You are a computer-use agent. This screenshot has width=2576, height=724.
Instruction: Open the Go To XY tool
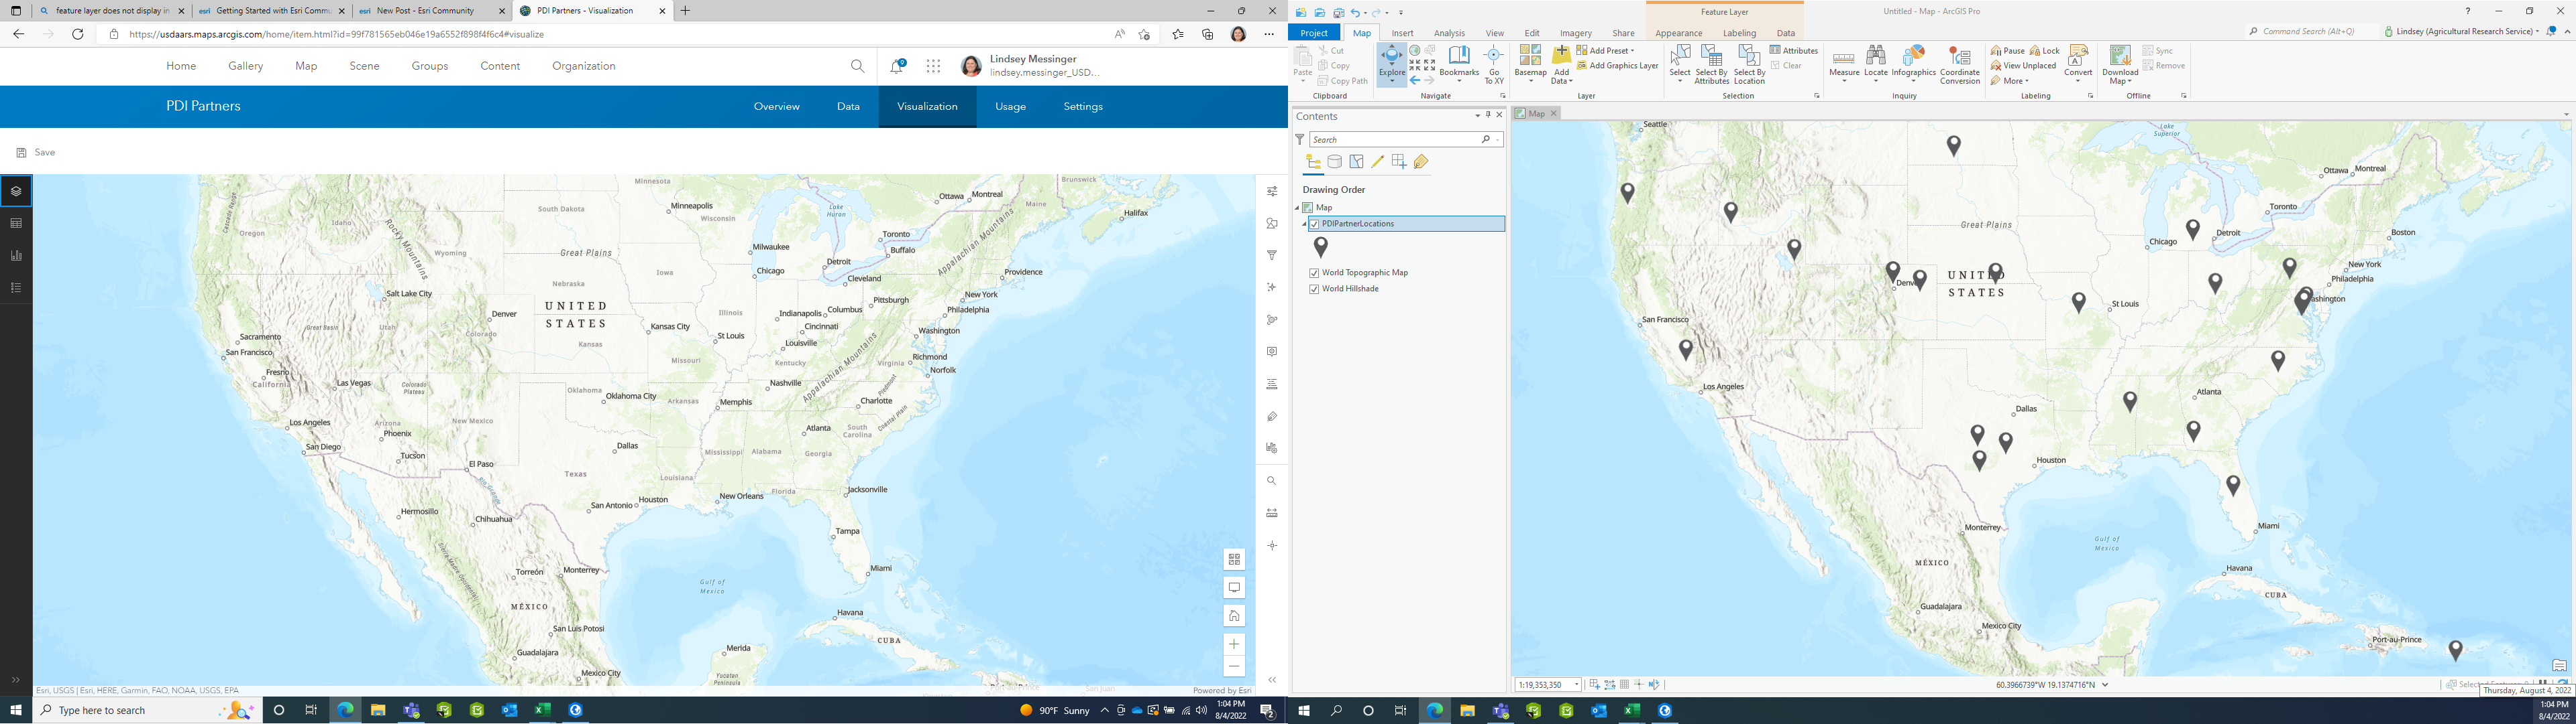tap(1493, 65)
